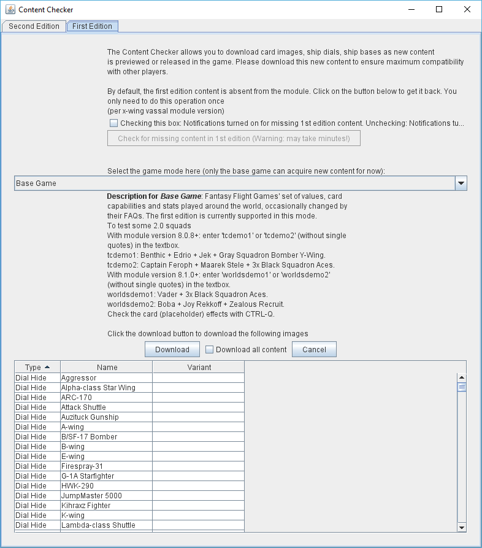Maximize the Content Checker window

[x=439, y=9]
